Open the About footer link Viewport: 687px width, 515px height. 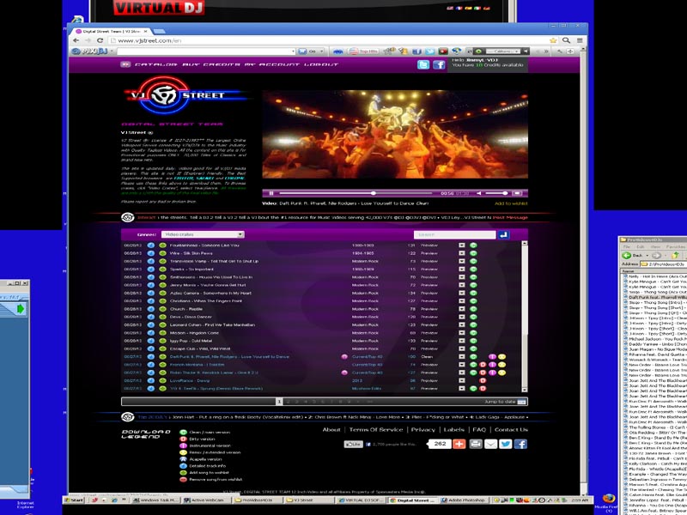click(331, 430)
